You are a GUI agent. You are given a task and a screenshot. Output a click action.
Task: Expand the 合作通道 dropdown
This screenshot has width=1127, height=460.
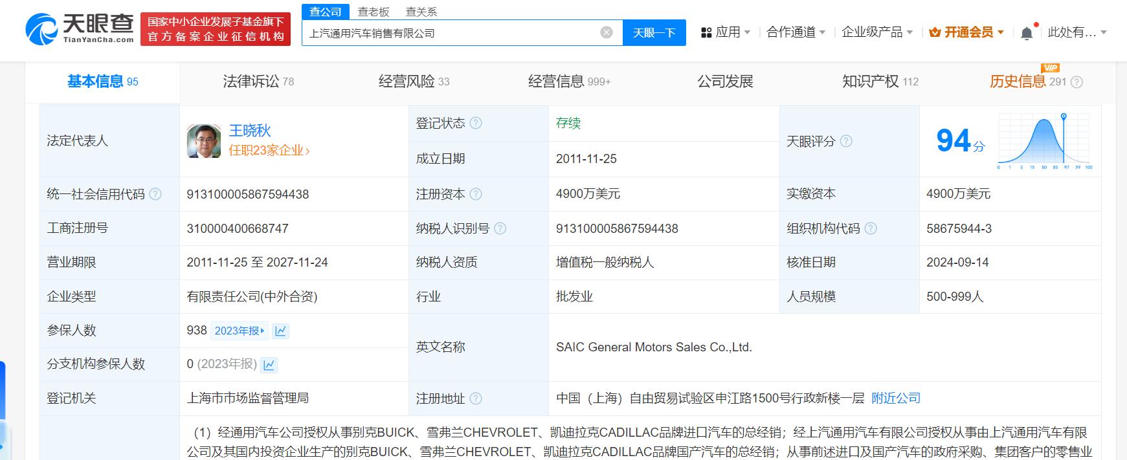tap(796, 32)
